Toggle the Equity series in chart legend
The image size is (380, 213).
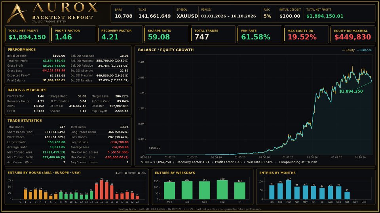pos(348,50)
